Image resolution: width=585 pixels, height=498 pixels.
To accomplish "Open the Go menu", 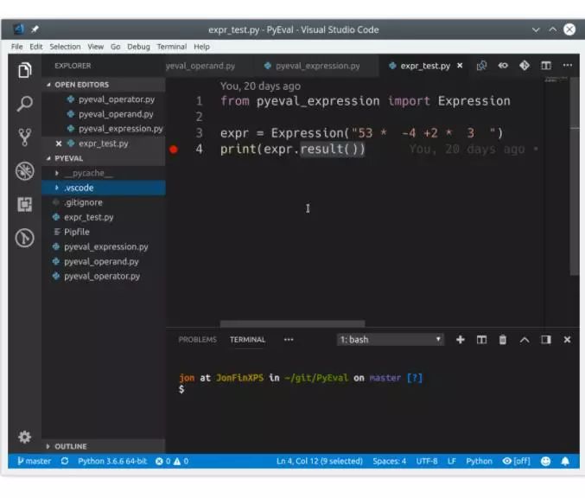I will point(115,47).
